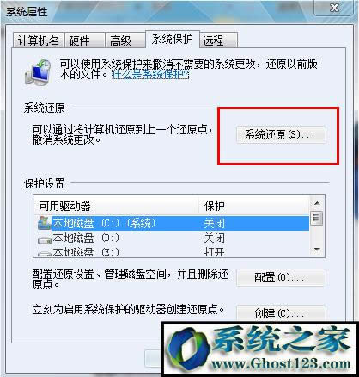The image size is (359, 377).
Task: Click the local disk E drive icon
Action: [45, 254]
